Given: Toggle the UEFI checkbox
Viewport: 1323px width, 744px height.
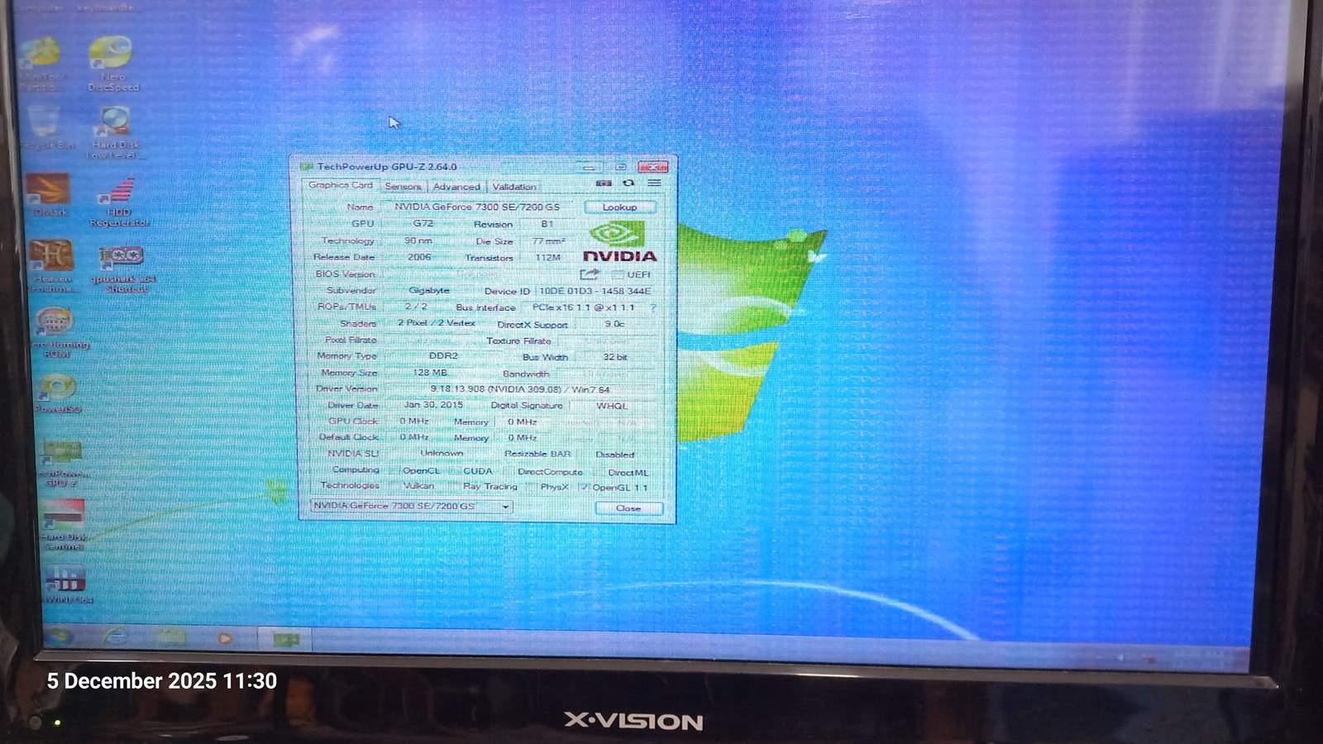Looking at the screenshot, I should coord(617,274).
